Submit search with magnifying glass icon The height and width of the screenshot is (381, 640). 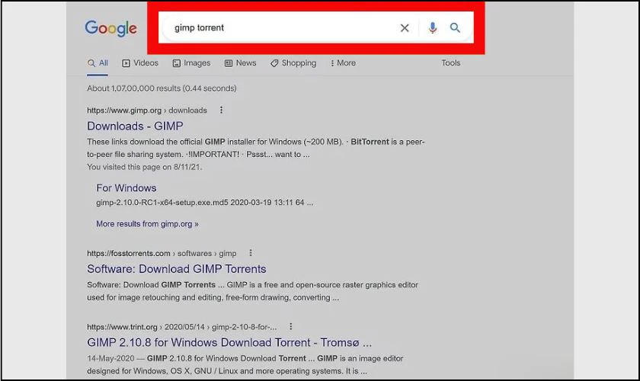point(455,27)
